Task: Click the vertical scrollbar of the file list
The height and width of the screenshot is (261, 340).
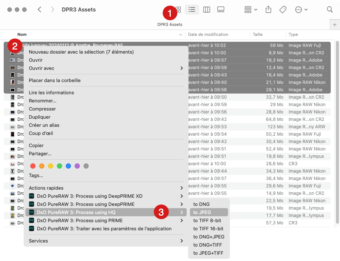Action: tap(337, 132)
